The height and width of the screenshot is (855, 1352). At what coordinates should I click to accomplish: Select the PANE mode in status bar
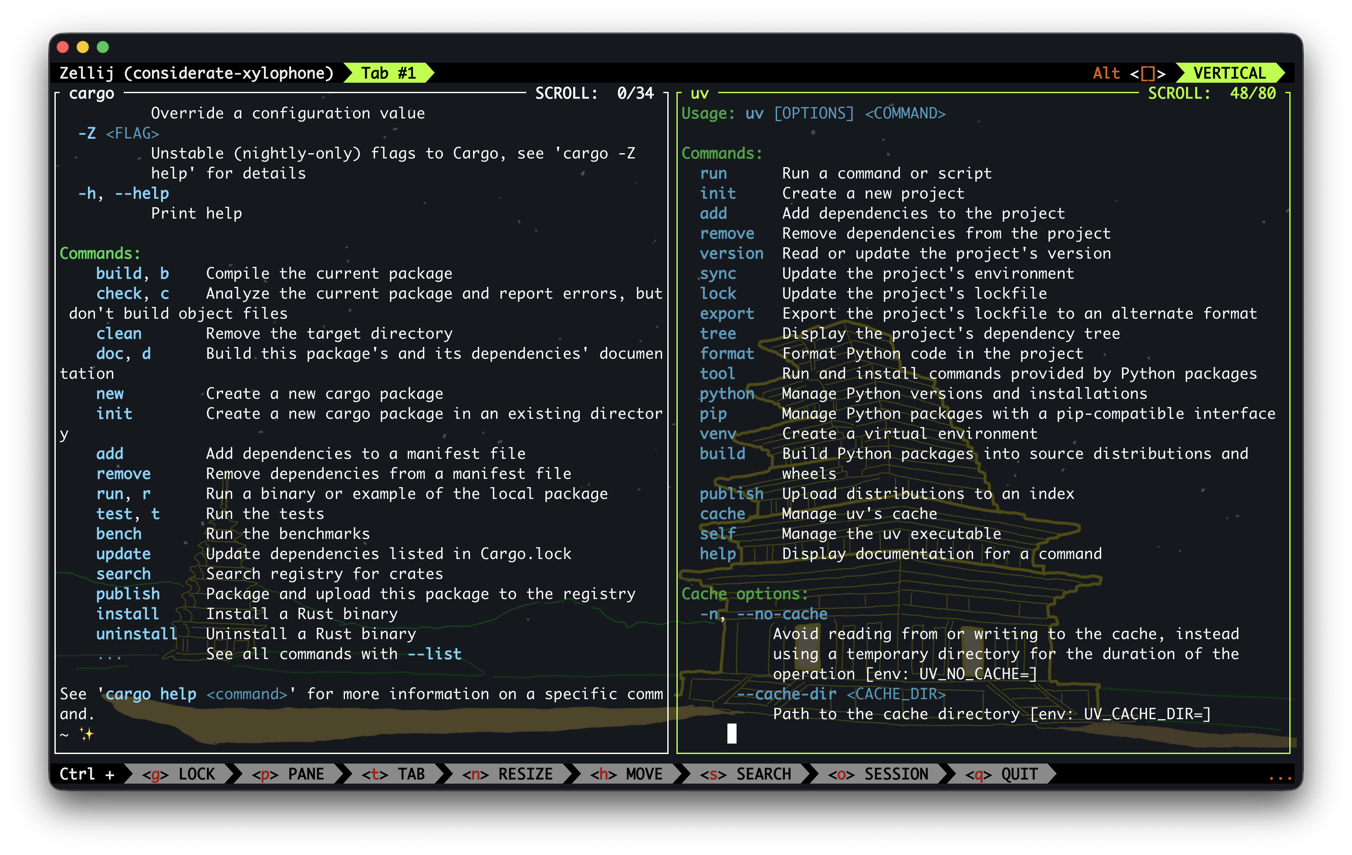[287, 774]
